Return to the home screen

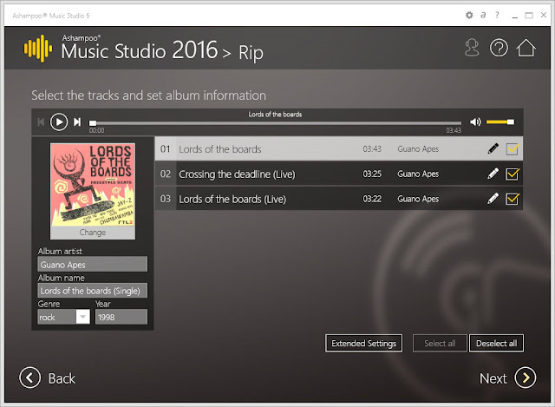click(526, 48)
